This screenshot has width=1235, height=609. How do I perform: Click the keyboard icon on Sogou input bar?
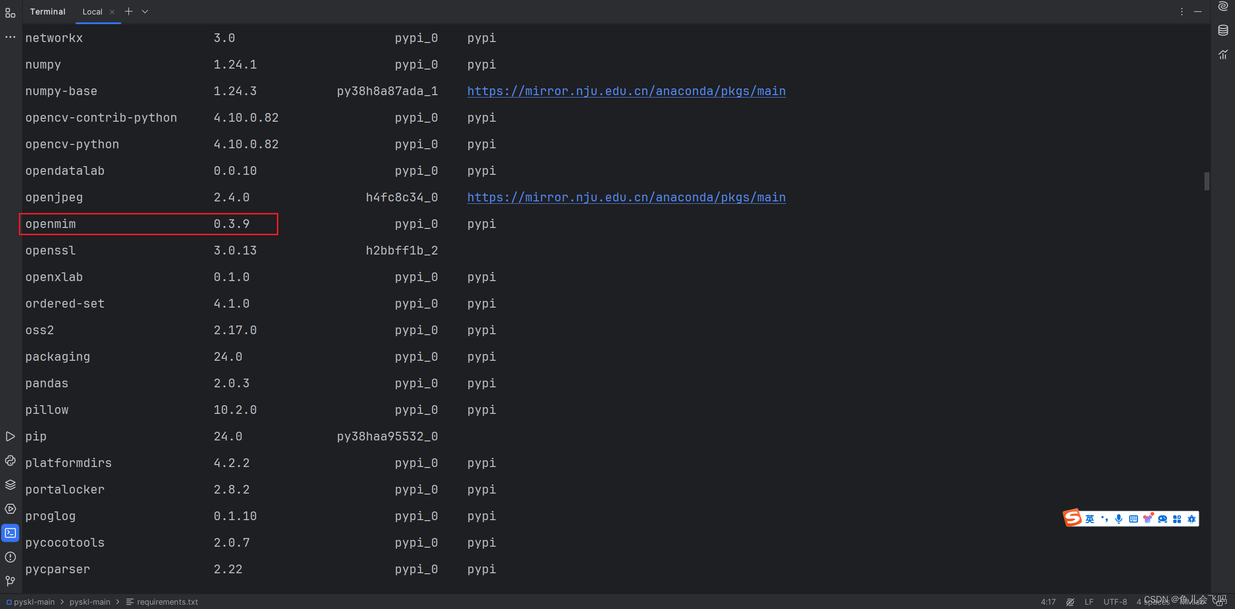(x=1134, y=519)
